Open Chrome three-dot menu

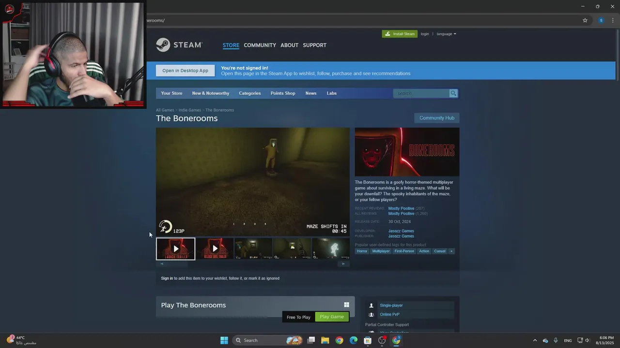click(613, 20)
